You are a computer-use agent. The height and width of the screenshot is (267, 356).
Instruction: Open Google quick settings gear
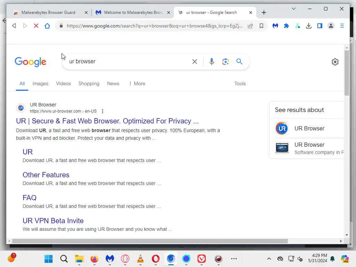point(335,62)
